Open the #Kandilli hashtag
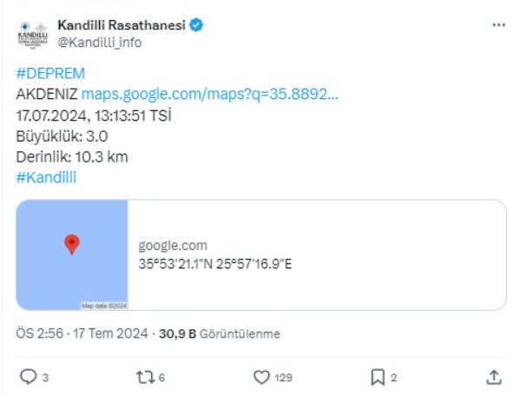Viewport: 521px width, 396px height. (x=47, y=177)
